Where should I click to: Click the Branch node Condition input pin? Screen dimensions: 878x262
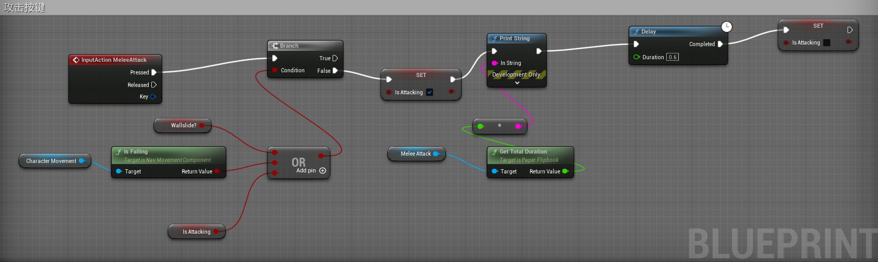(275, 70)
